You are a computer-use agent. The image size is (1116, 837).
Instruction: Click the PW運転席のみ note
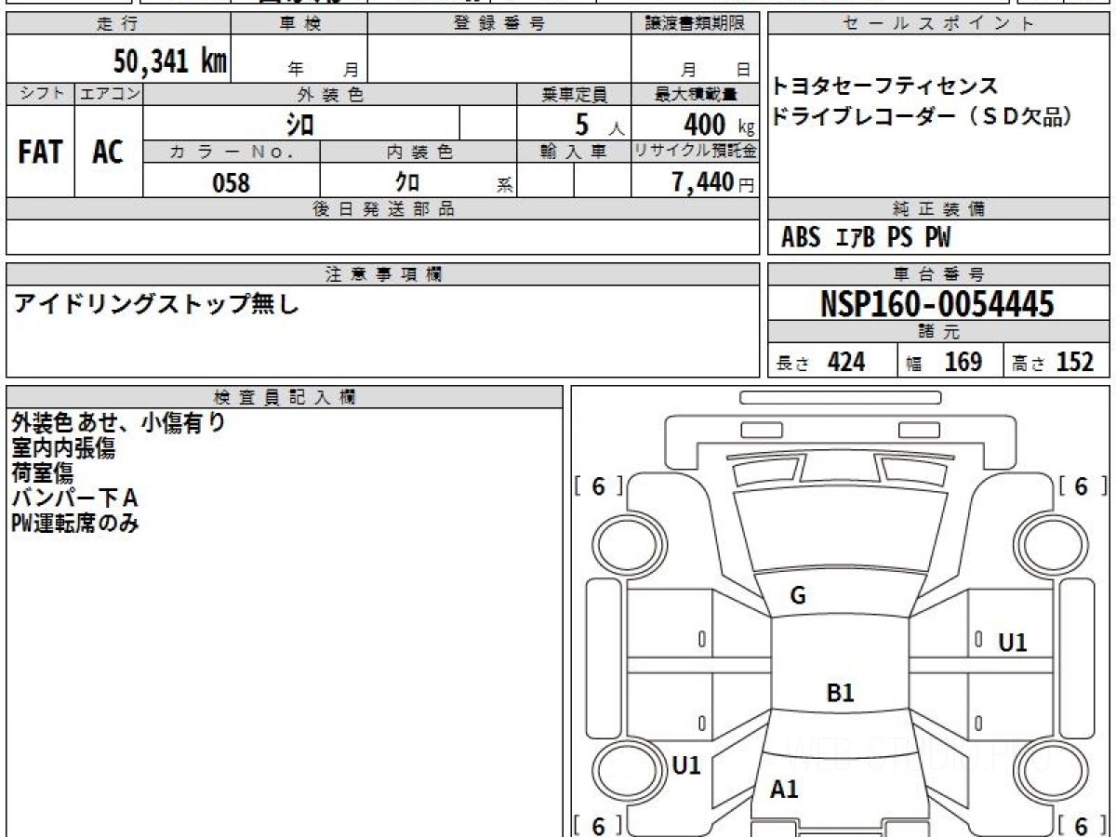tap(74, 524)
